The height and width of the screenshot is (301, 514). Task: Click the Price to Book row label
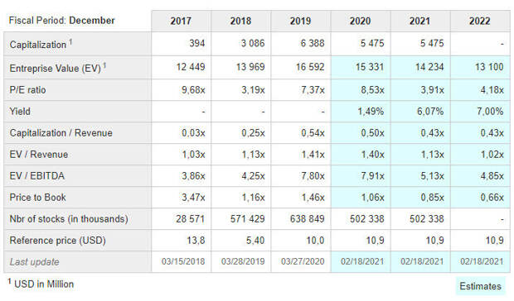tap(37, 198)
